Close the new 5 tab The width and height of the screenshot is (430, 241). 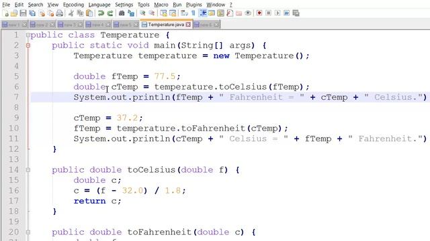pos(136,25)
